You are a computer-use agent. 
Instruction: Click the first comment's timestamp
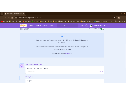pos(30,72)
